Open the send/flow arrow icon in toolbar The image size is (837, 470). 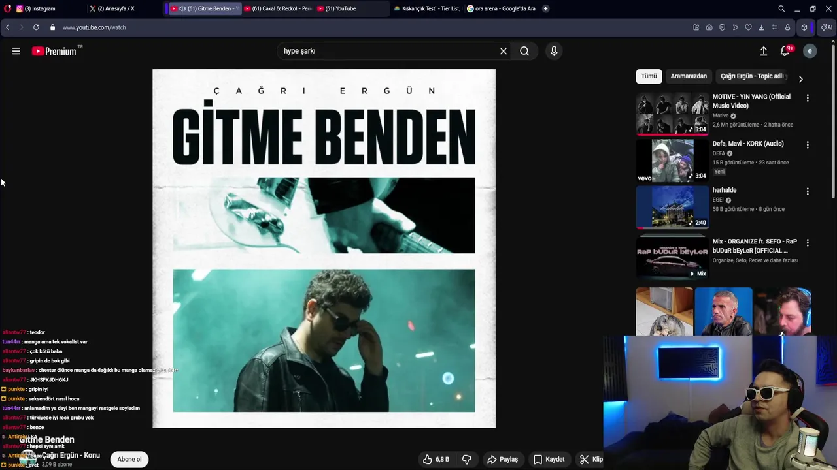[x=735, y=27]
